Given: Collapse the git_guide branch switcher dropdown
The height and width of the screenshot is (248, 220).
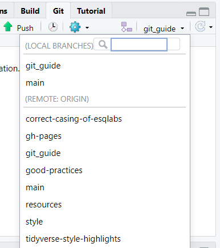Looking at the screenshot, I should tap(164, 29).
